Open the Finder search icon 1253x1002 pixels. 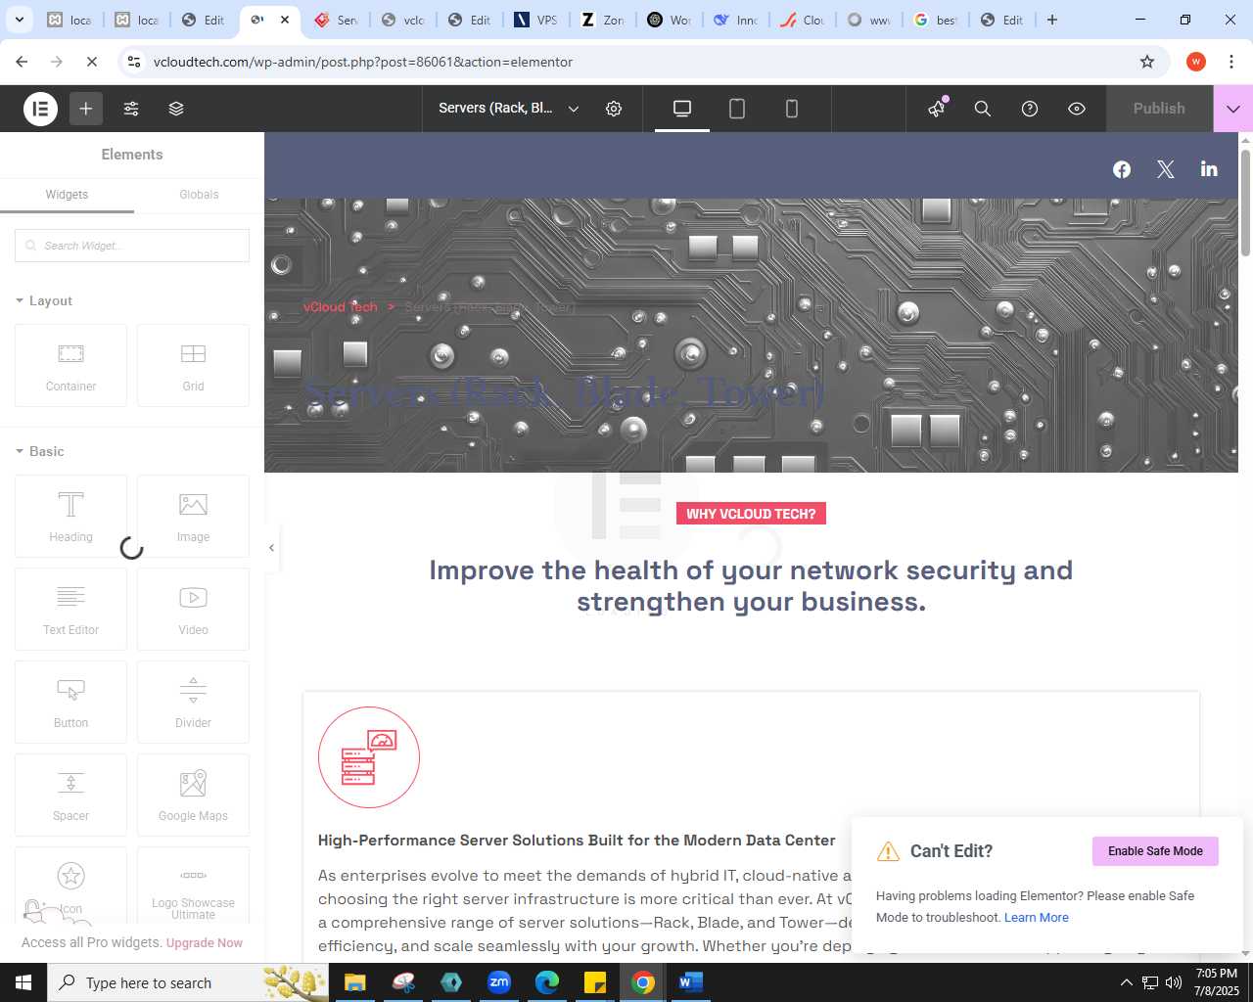pyautogui.click(x=983, y=109)
